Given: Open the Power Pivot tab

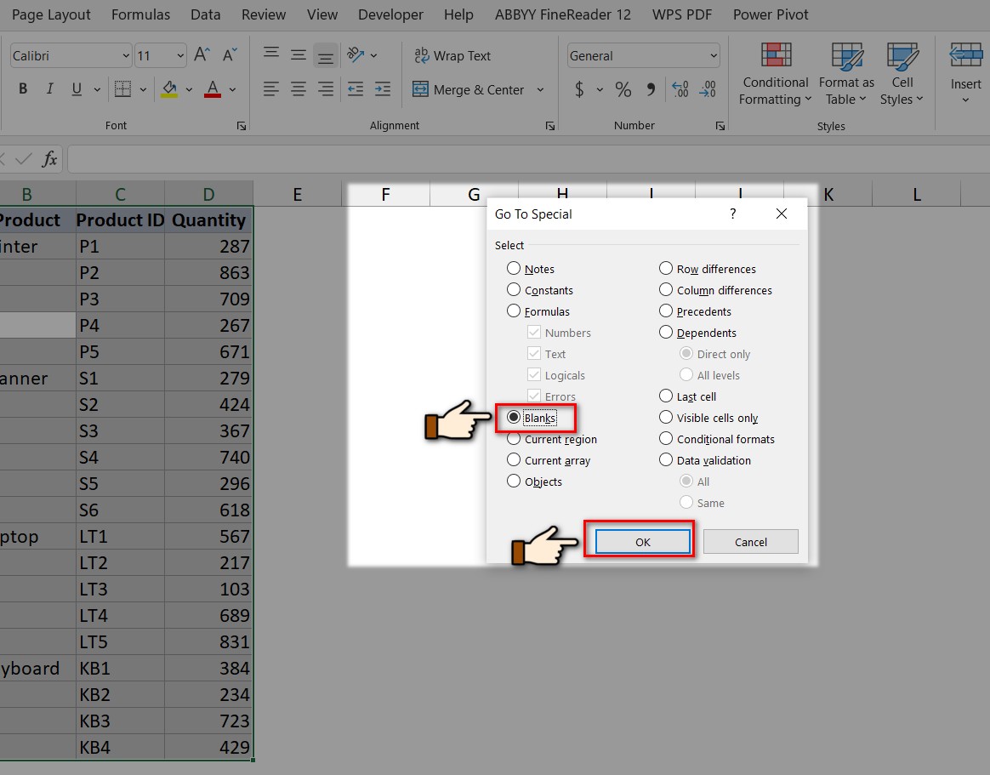Looking at the screenshot, I should tap(771, 14).
